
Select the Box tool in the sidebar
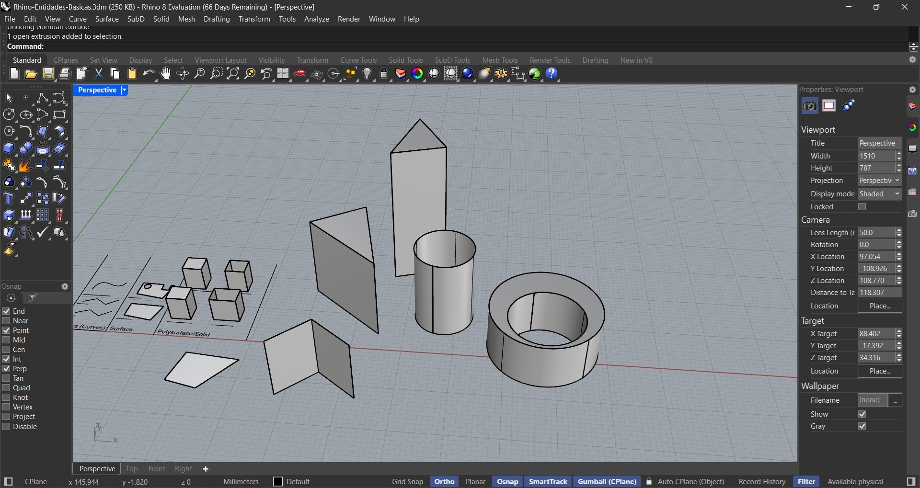pos(9,148)
